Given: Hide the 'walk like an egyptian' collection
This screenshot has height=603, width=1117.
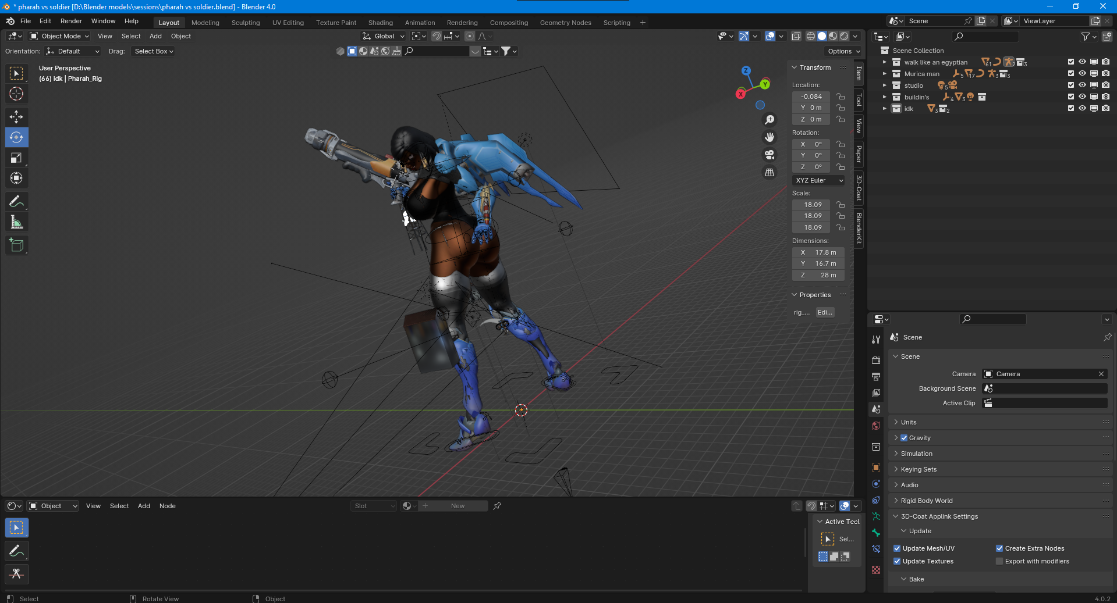Looking at the screenshot, I should pos(1082,62).
